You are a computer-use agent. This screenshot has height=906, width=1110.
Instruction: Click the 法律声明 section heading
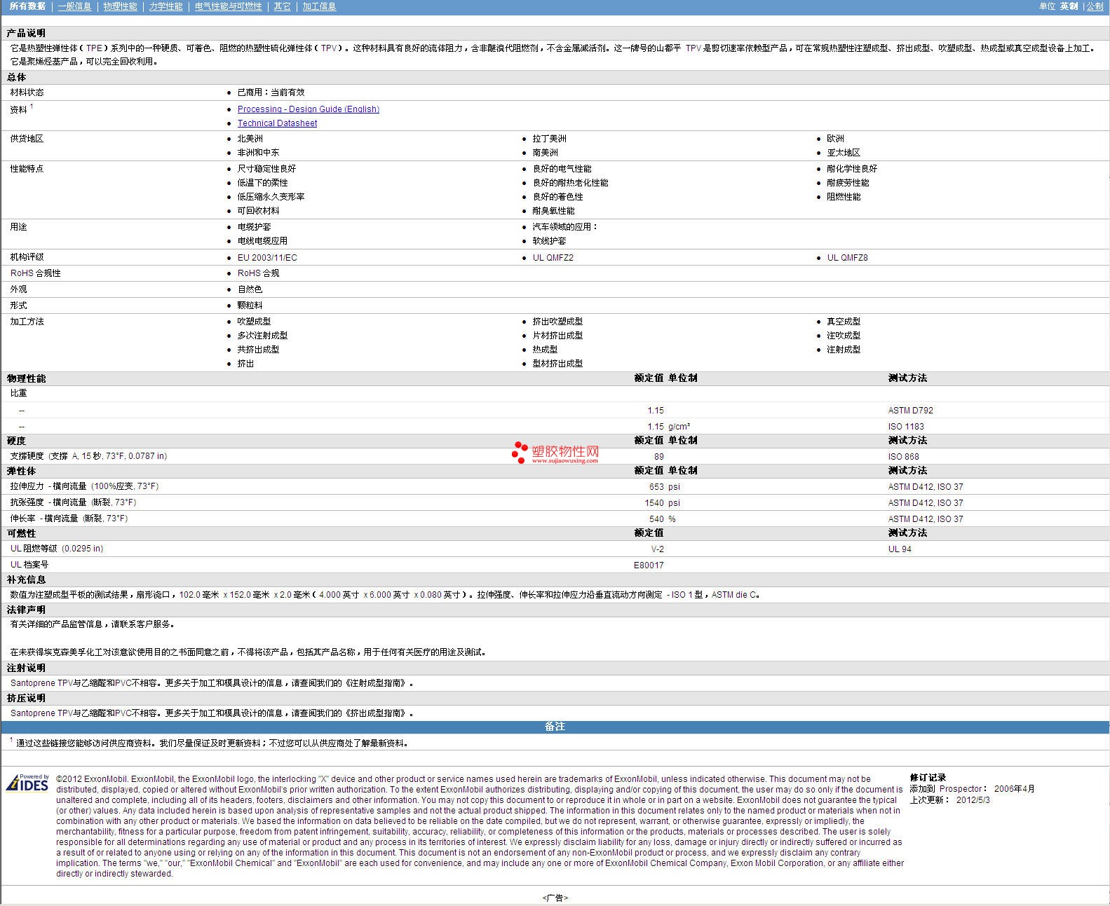click(x=26, y=610)
